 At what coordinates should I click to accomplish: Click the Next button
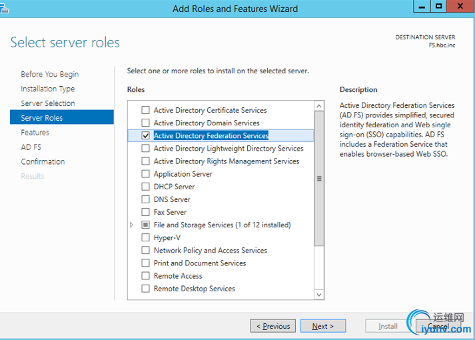[x=323, y=326]
